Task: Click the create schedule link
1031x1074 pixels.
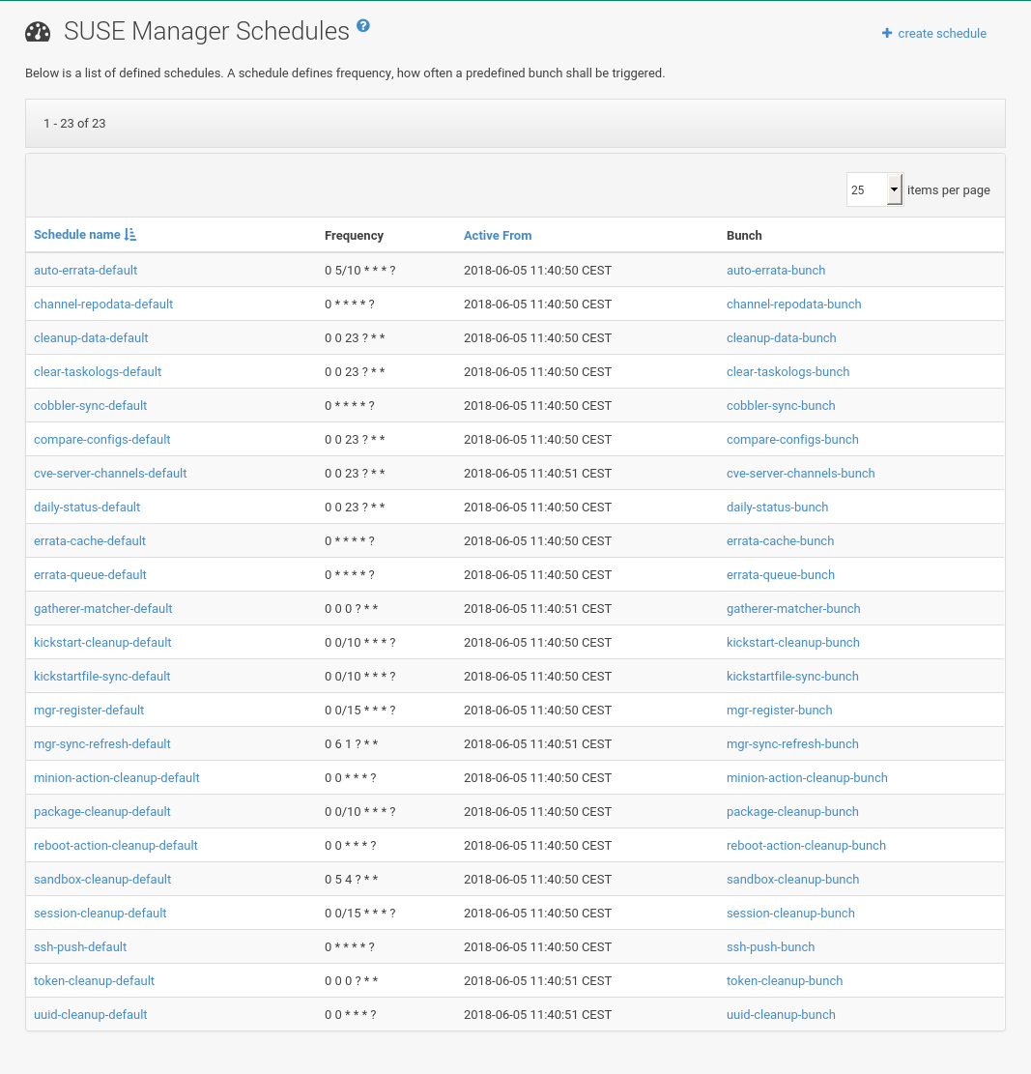Action: coord(941,33)
